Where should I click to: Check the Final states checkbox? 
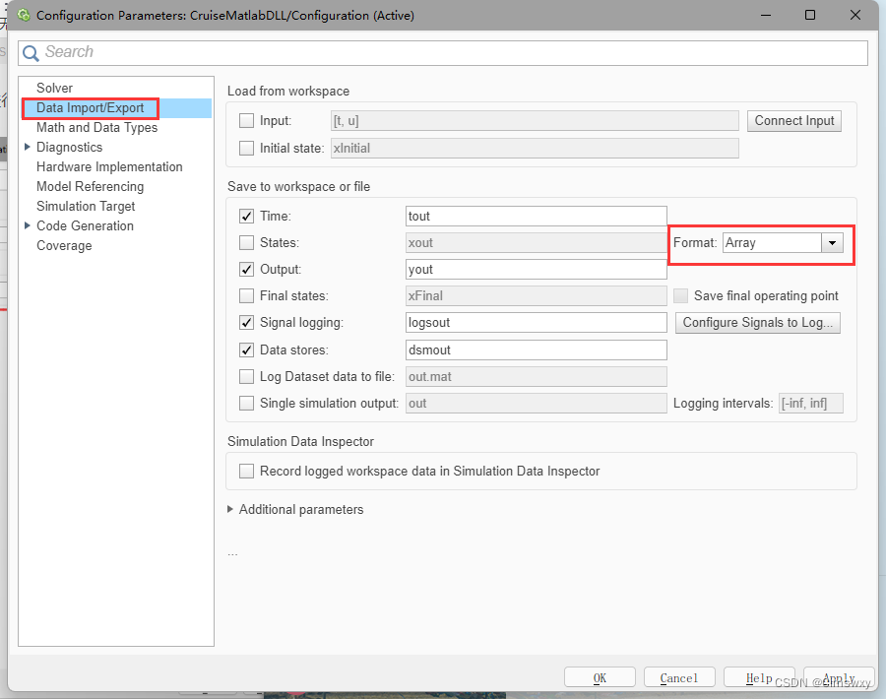tap(246, 295)
